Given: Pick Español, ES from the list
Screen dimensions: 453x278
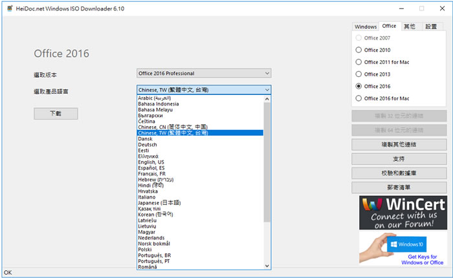Looking at the screenshot, I should click(200, 167).
